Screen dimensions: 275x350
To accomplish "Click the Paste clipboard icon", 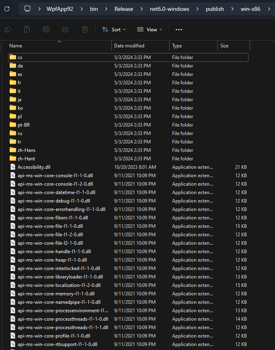I will [x=27, y=29].
